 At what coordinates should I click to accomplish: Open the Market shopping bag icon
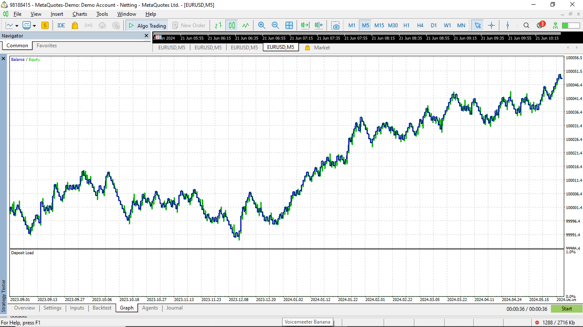click(75, 26)
